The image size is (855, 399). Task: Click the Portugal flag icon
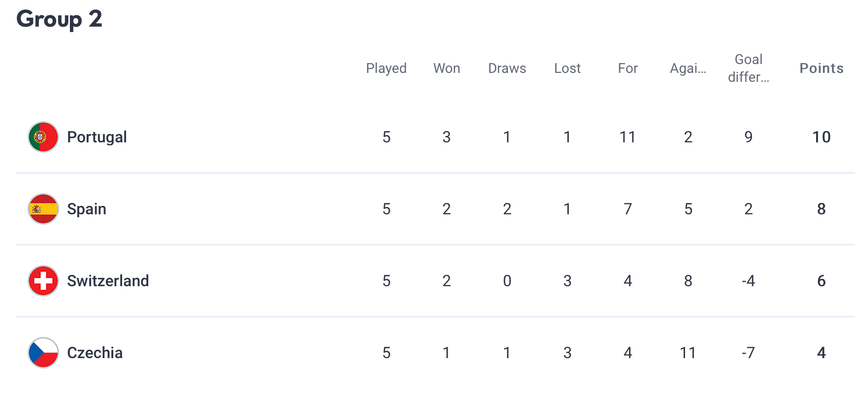tap(43, 137)
